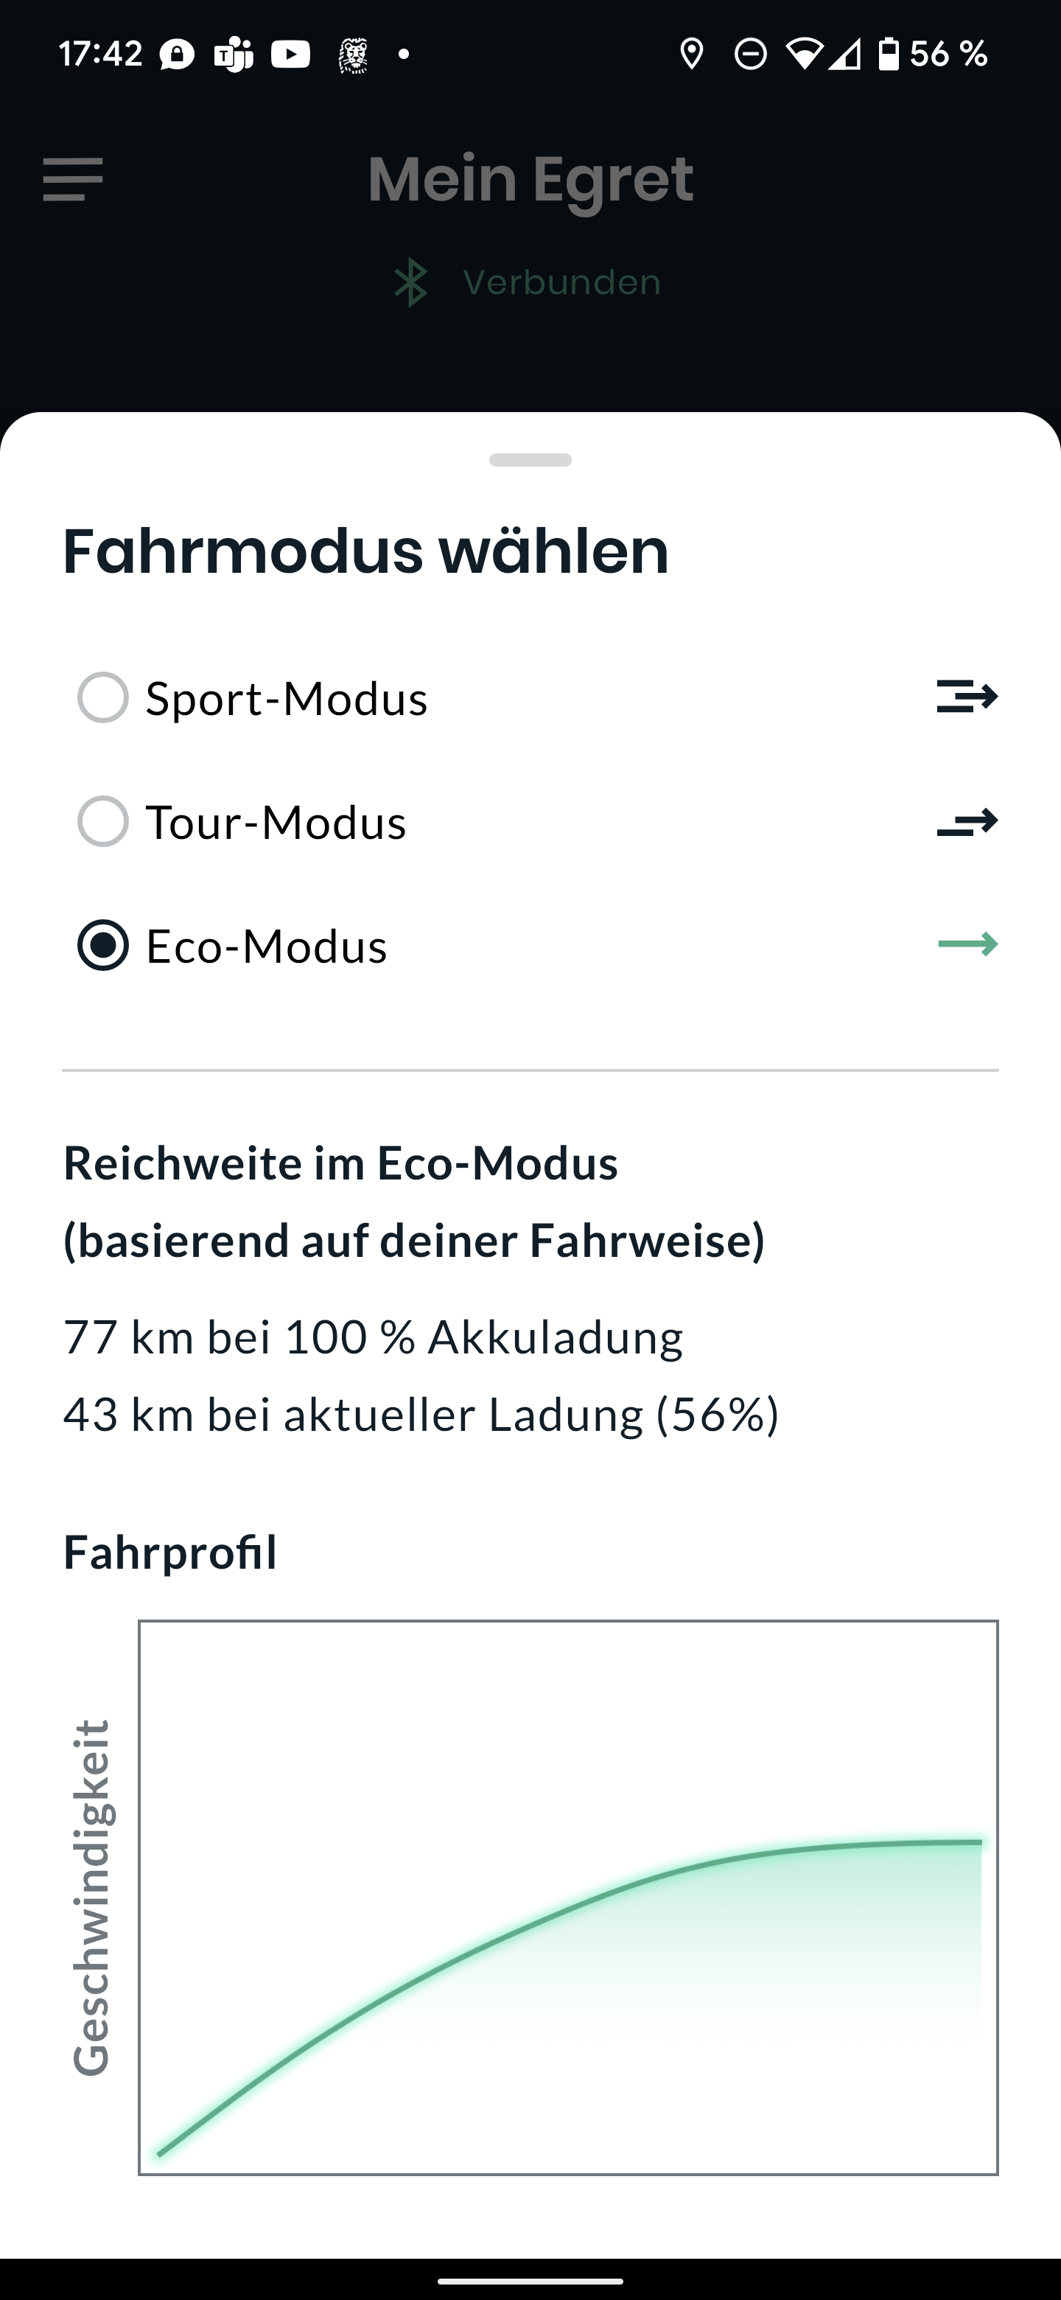1061x2300 pixels.
Task: Tap the Verbunden connection status label
Action: (562, 283)
